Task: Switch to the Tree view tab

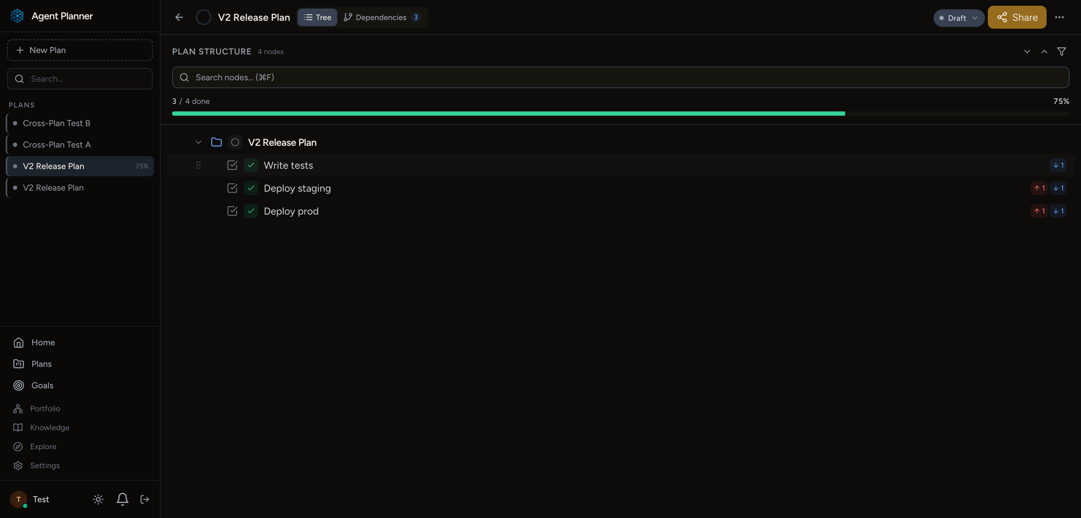Action: click(317, 17)
